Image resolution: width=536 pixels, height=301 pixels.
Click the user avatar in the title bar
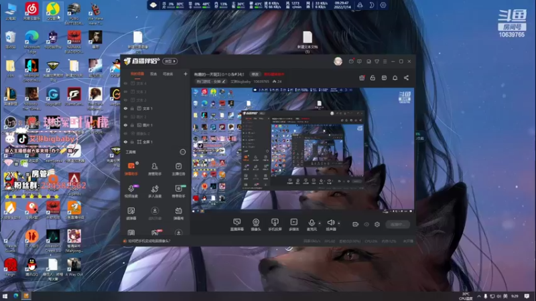[x=338, y=61]
